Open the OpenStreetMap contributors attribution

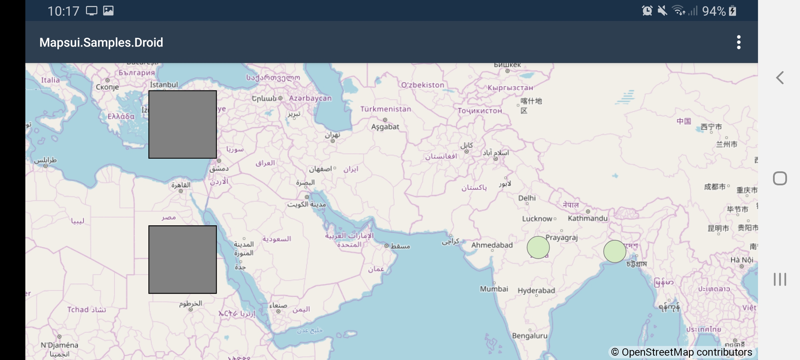pos(682,352)
